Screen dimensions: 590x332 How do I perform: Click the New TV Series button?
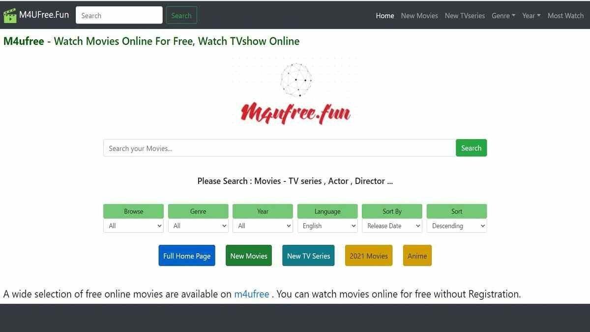tap(308, 255)
